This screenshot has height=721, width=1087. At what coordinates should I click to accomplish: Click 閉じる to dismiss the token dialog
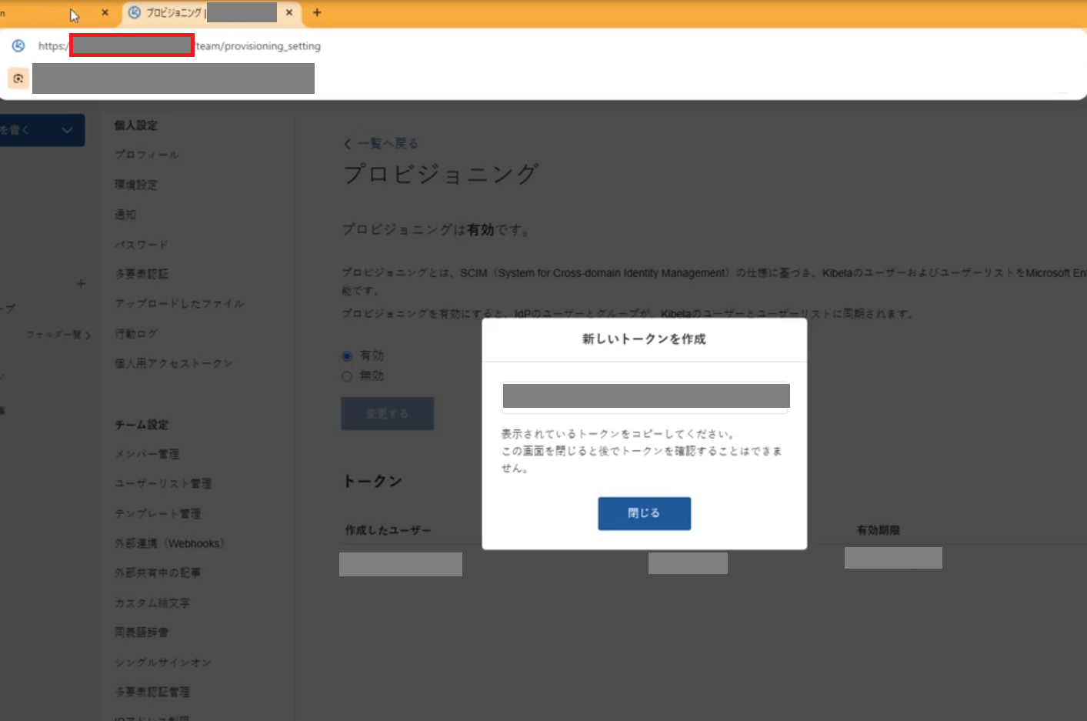pyautogui.click(x=645, y=513)
